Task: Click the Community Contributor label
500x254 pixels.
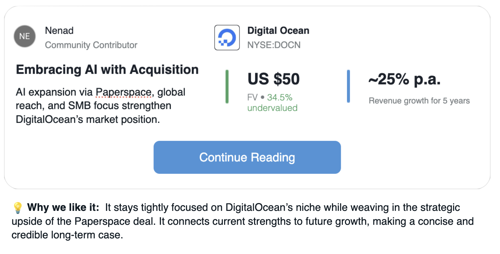Action: click(x=91, y=45)
